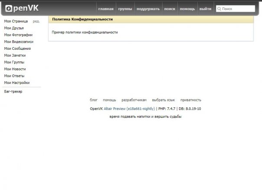
Task: Click выбрать язык in the footer
Action: (x=164, y=100)
